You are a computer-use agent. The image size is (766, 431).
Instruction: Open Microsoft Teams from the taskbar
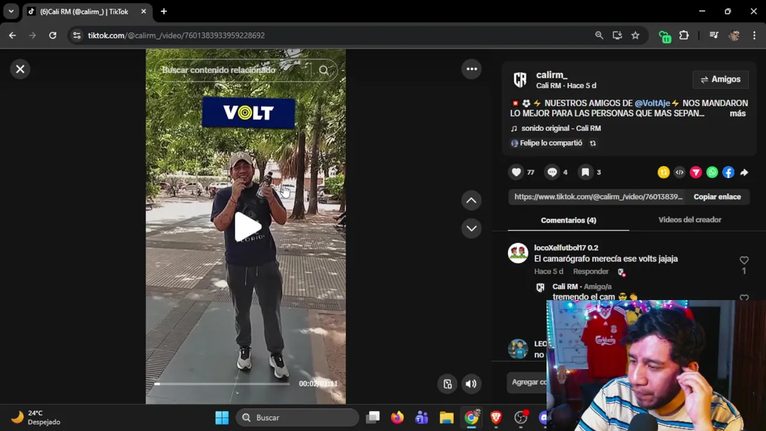click(x=422, y=418)
